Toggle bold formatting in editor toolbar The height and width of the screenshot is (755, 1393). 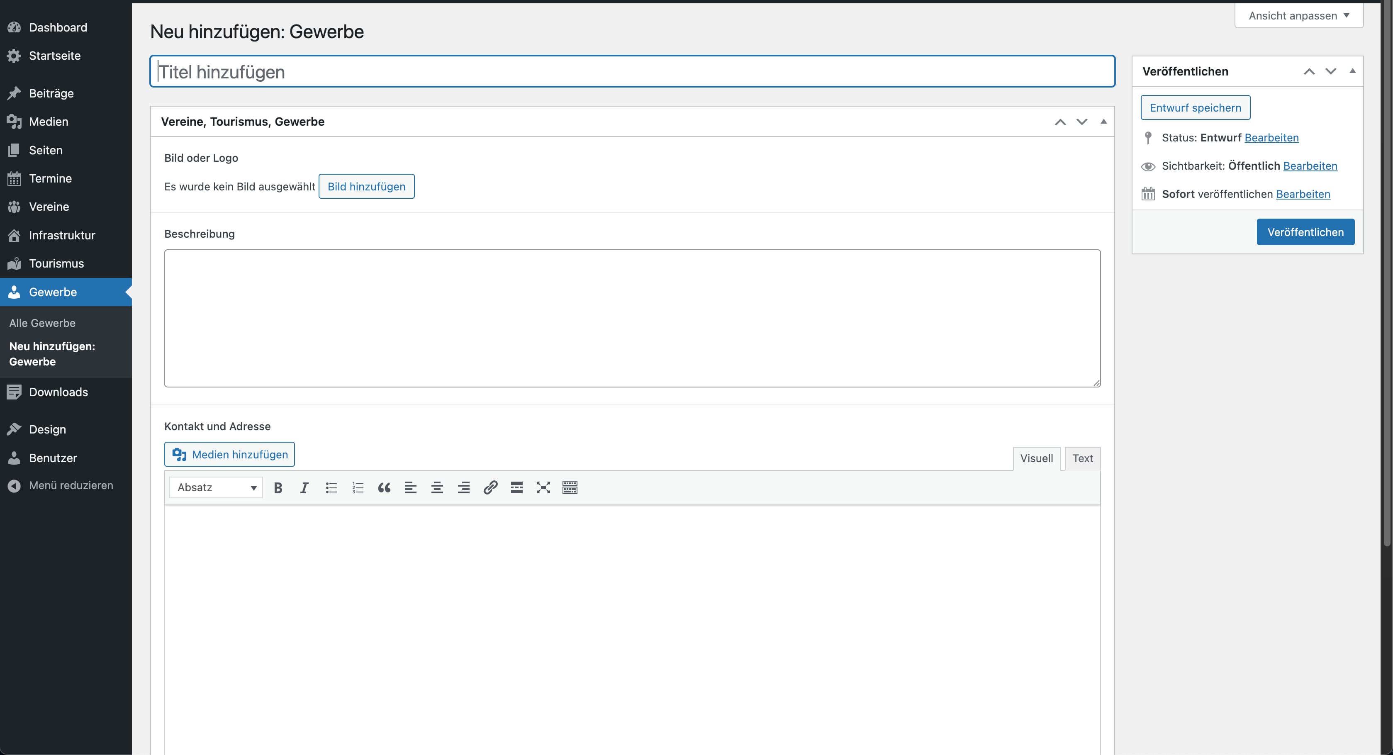click(278, 488)
